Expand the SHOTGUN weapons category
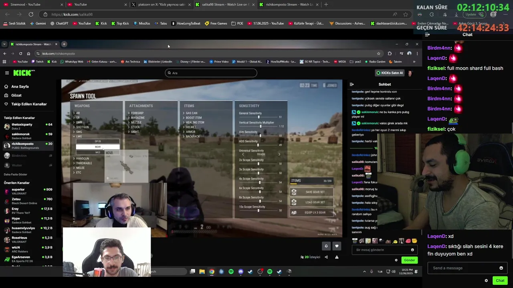 click(81, 127)
